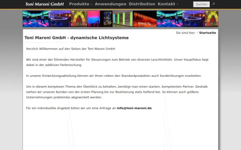Expand the dropdown dash next to Produkte
241x150 pixels.
point(92,4)
